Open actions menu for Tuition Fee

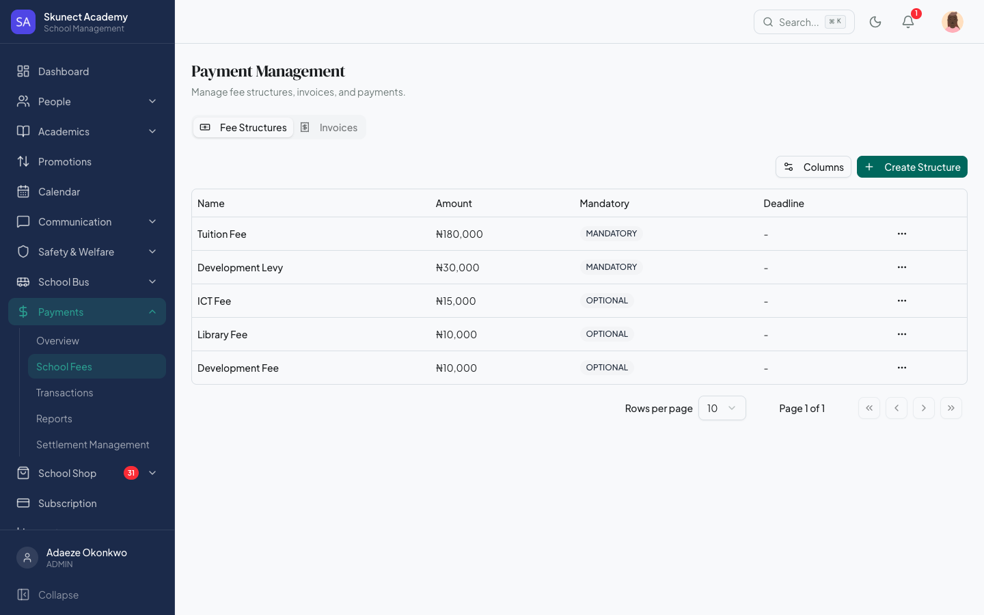(902, 234)
